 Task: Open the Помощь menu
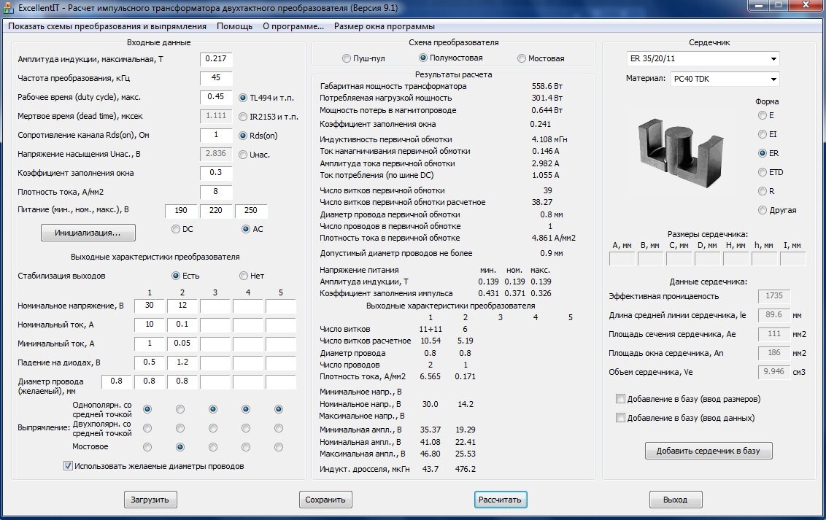tap(234, 26)
